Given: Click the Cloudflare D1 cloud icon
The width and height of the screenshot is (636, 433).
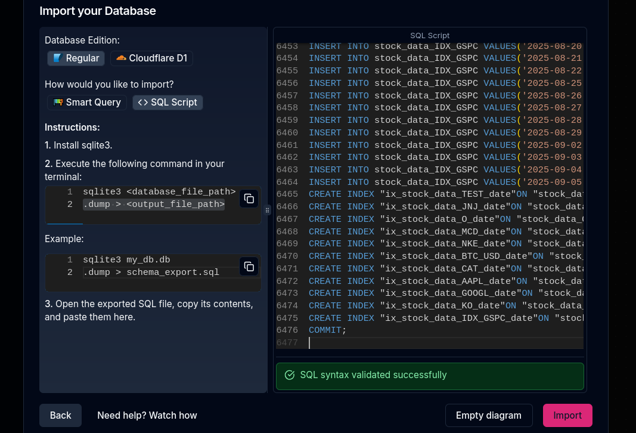Looking at the screenshot, I should (121, 58).
